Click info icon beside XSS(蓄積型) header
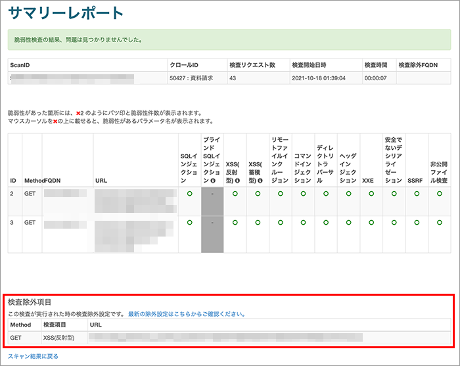The width and height of the screenshot is (460, 366). click(260, 181)
